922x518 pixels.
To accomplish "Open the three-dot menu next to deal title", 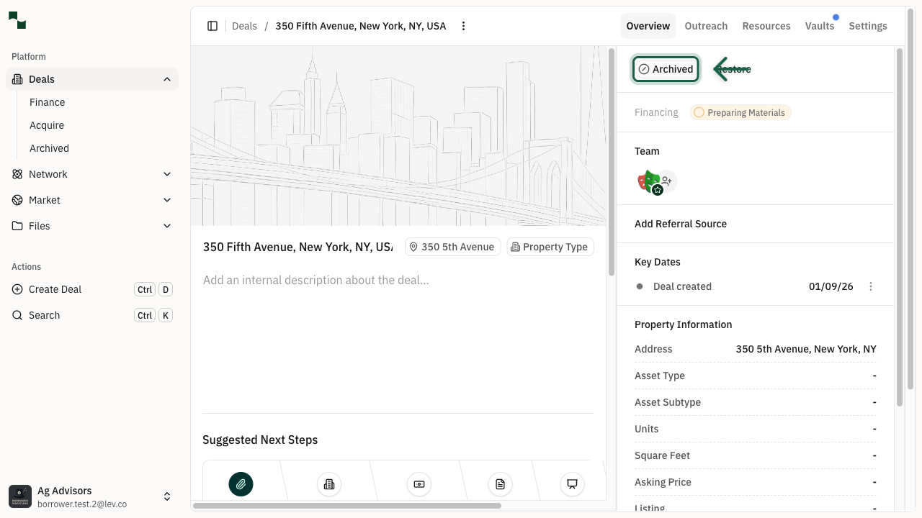I will pyautogui.click(x=463, y=26).
